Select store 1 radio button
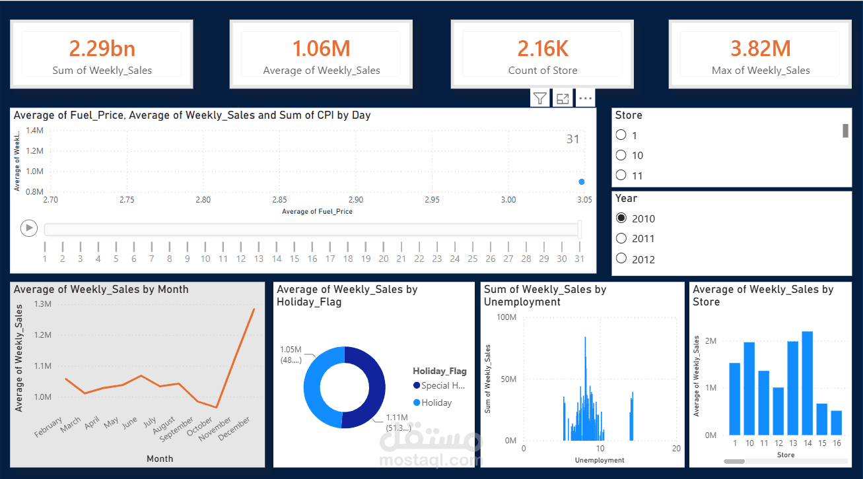Screen dimensions: 863x479 point(621,135)
